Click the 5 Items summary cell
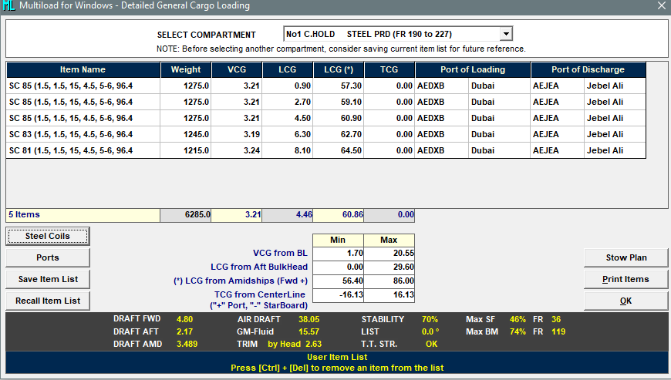Viewport: 671px width, 380px height. coord(83,214)
